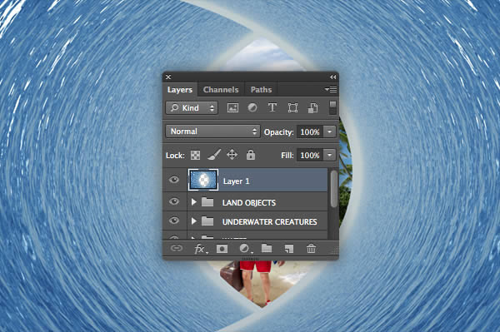The width and height of the screenshot is (500, 332).
Task: Click the Opacity 100% value field
Action: [x=310, y=131]
